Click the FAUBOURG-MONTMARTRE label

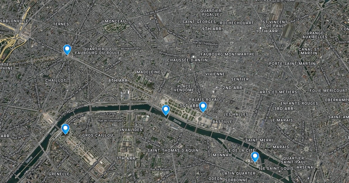(227, 54)
